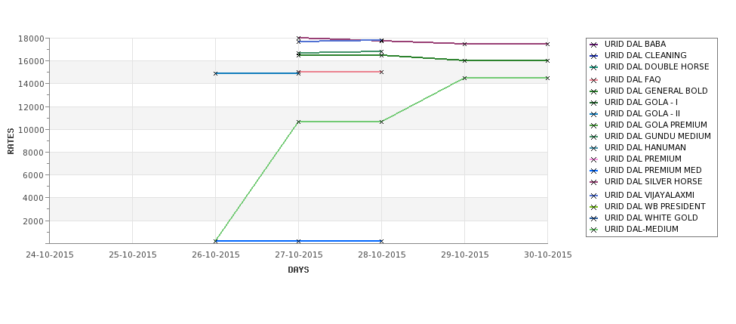This screenshot has height=324, width=736.
Task: Click the 27-10-2015 x-axis date label
Action: 298,255
